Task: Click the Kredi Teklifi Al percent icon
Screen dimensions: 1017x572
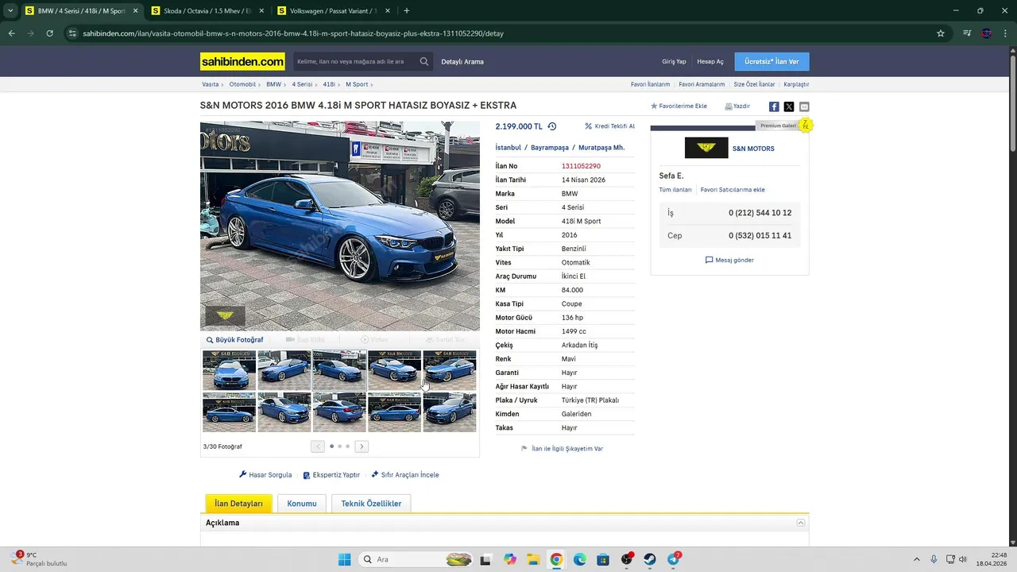Action: coord(589,126)
